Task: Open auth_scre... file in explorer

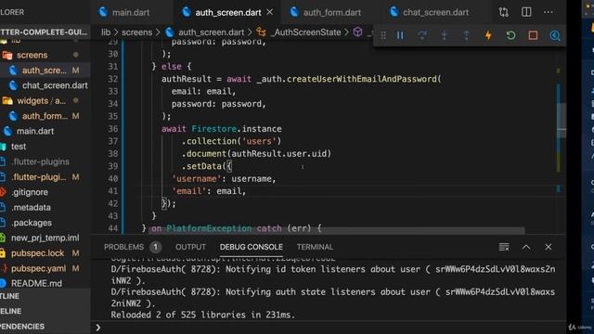Action: point(45,71)
